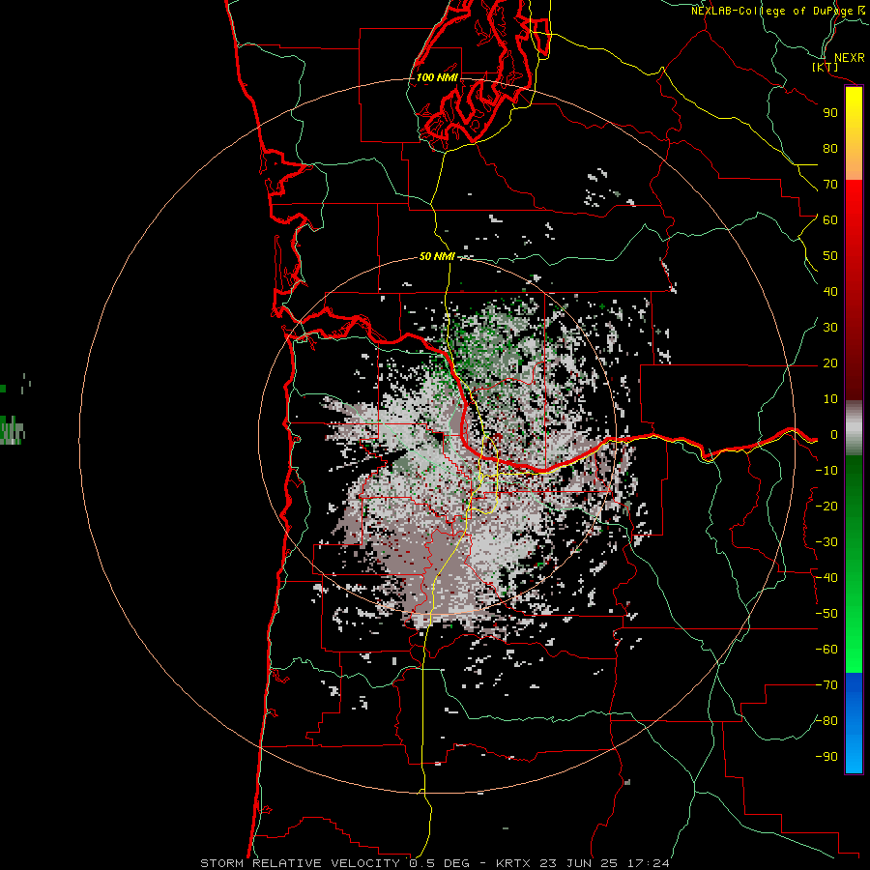Screen dimensions: 870x870
Task: Click the positive "90" scale value
Action: coord(830,113)
